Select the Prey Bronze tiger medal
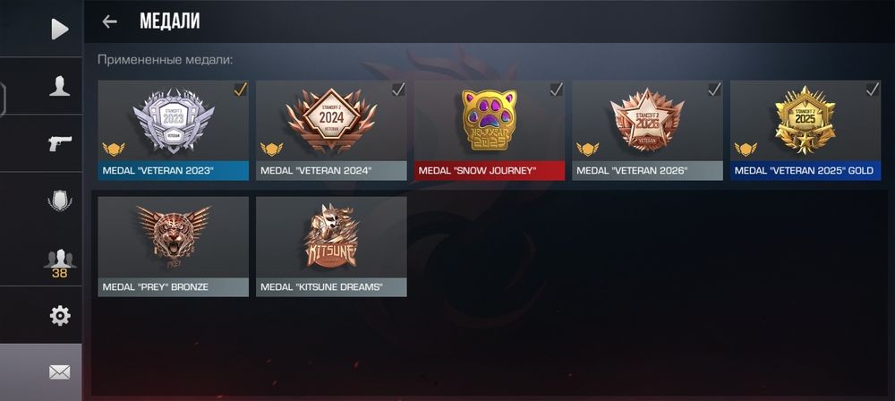This screenshot has width=895, height=401. [x=174, y=246]
